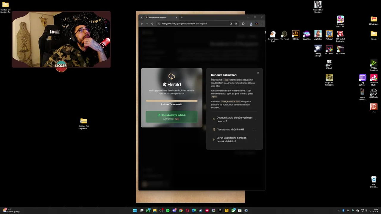Open TikTok LIVE Studio shortcut

coord(374,80)
